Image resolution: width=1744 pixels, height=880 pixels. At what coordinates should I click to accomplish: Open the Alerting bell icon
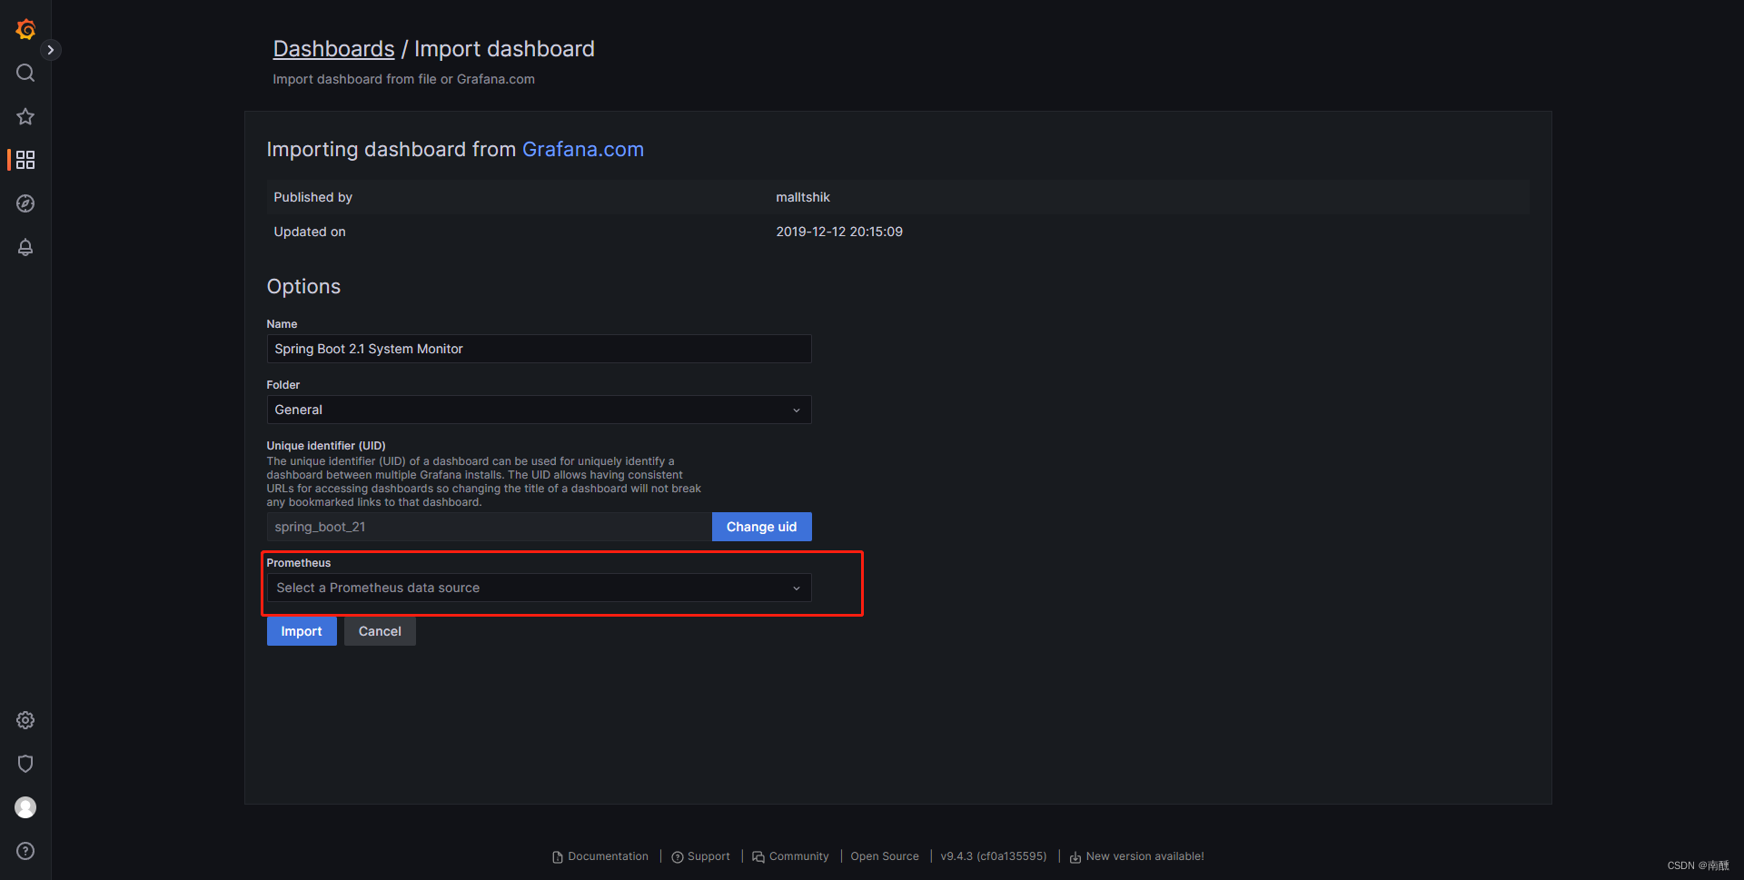tap(25, 247)
